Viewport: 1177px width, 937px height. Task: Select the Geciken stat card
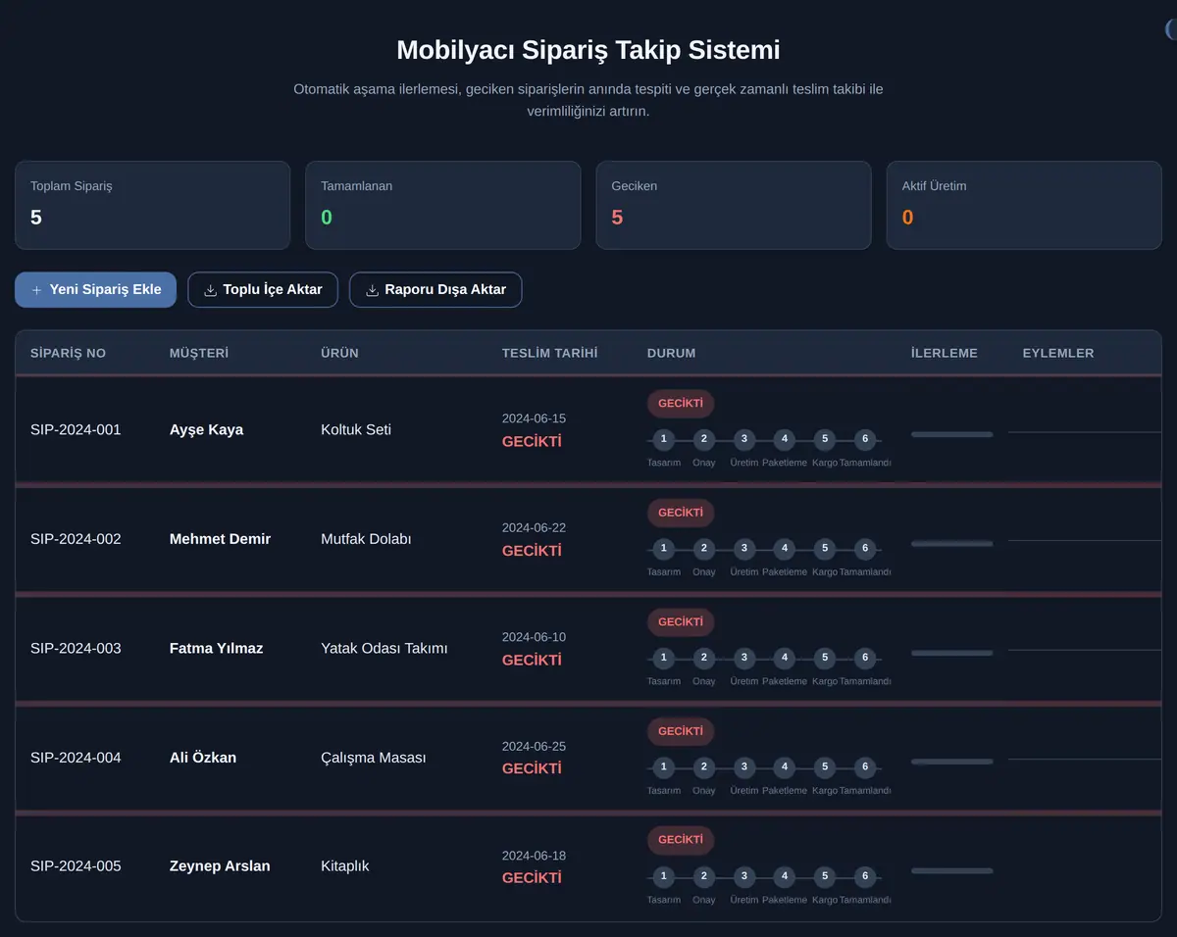pos(734,205)
